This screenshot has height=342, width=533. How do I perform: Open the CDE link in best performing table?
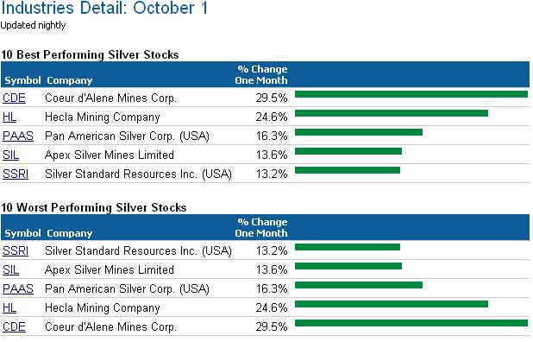coord(14,98)
